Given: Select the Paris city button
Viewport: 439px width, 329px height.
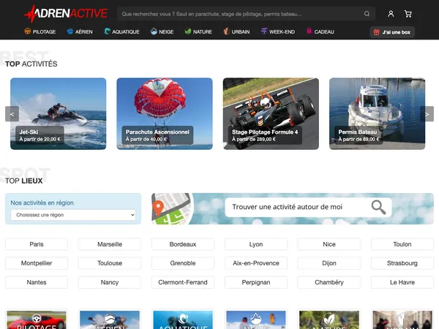Looking at the screenshot, I should 37,244.
